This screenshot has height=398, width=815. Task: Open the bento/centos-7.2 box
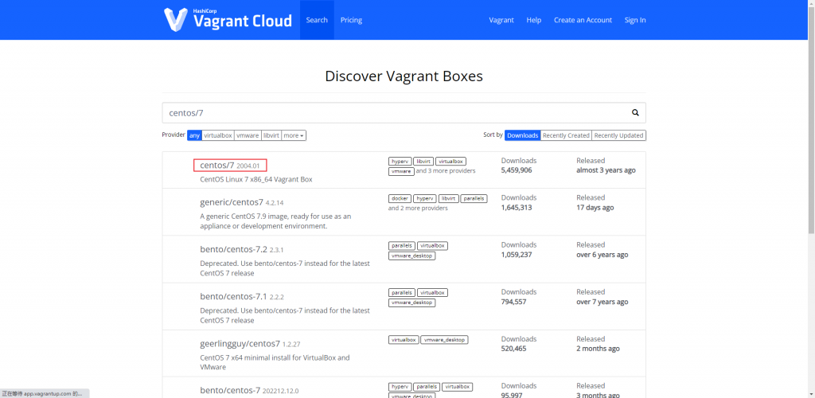coord(233,249)
